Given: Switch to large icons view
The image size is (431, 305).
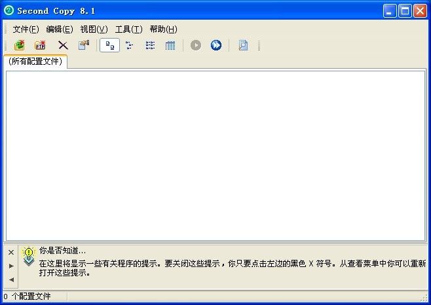Looking at the screenshot, I should point(109,45).
